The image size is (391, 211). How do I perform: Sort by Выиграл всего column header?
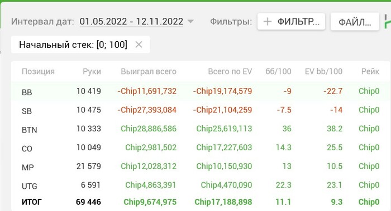(x=149, y=72)
